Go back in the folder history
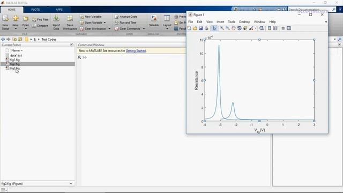343x193 pixels. pyautogui.click(x=3, y=39)
